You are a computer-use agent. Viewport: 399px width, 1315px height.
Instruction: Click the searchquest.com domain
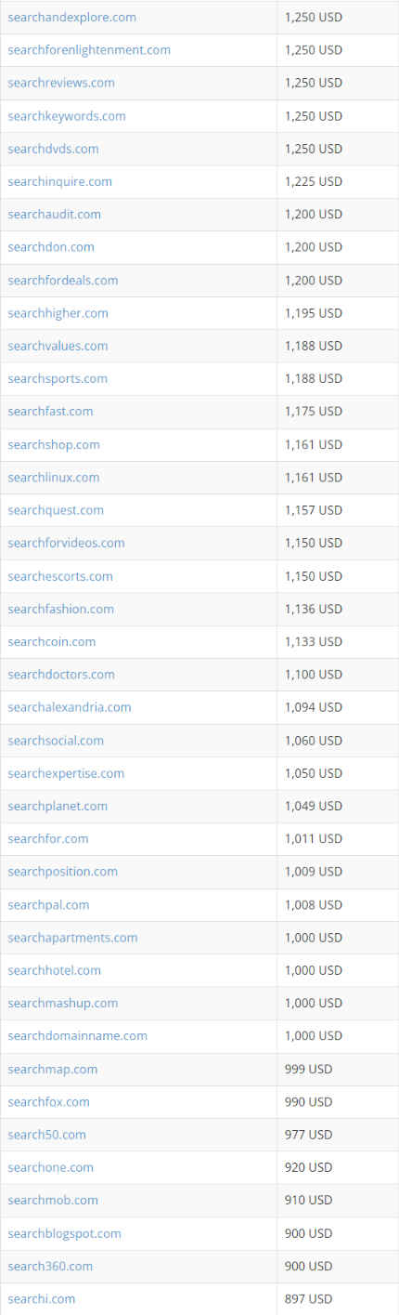(x=56, y=510)
